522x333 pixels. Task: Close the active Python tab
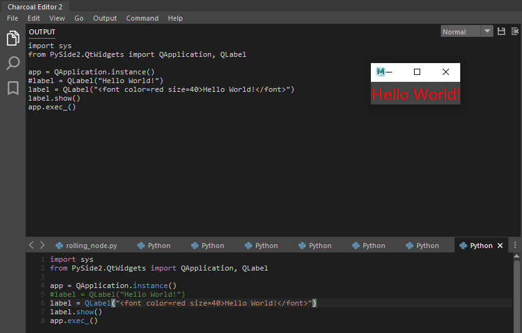[x=500, y=246]
